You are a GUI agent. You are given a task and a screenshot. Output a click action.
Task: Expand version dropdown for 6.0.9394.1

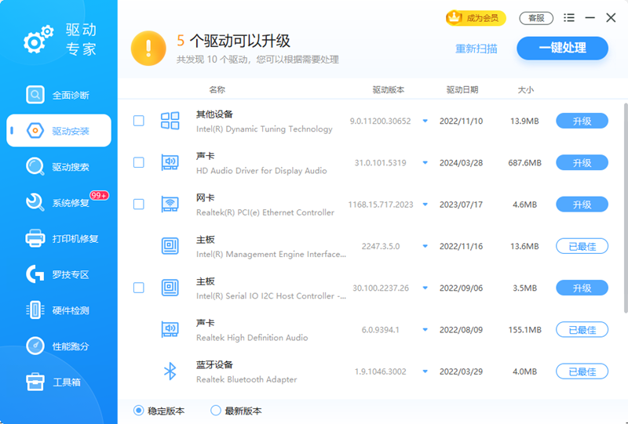coord(425,330)
